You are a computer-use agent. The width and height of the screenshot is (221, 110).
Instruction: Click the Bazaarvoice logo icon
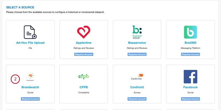(x=137, y=32)
